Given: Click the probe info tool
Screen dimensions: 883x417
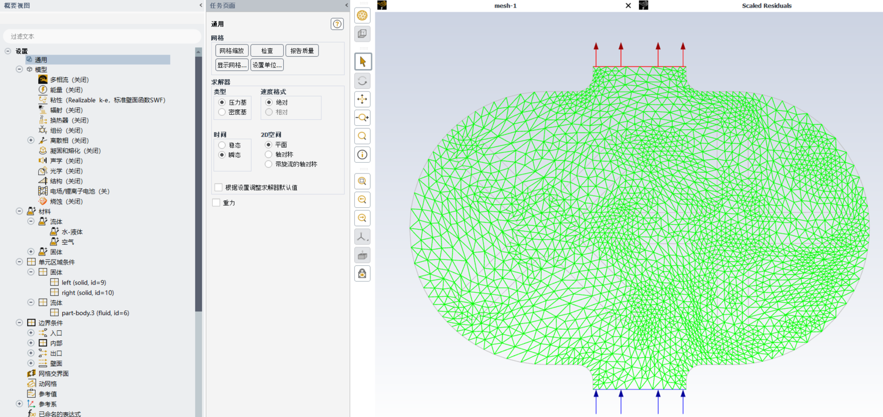Looking at the screenshot, I should tap(362, 155).
